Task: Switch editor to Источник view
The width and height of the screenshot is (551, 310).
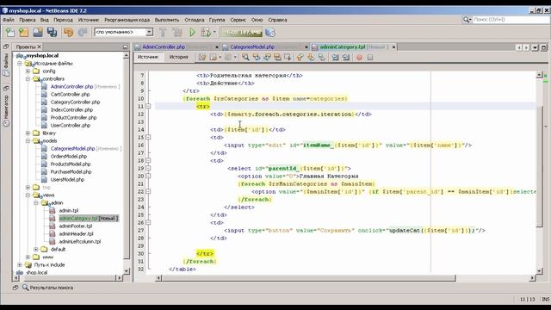Action: point(148,57)
